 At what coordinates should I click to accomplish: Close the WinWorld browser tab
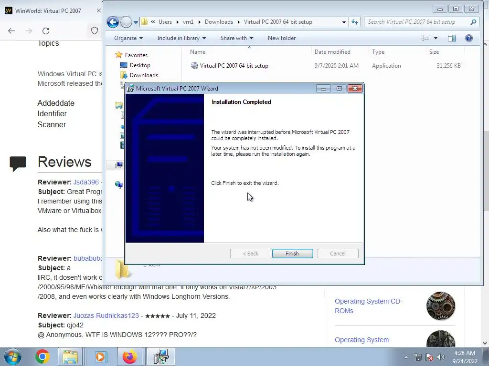tap(98, 10)
